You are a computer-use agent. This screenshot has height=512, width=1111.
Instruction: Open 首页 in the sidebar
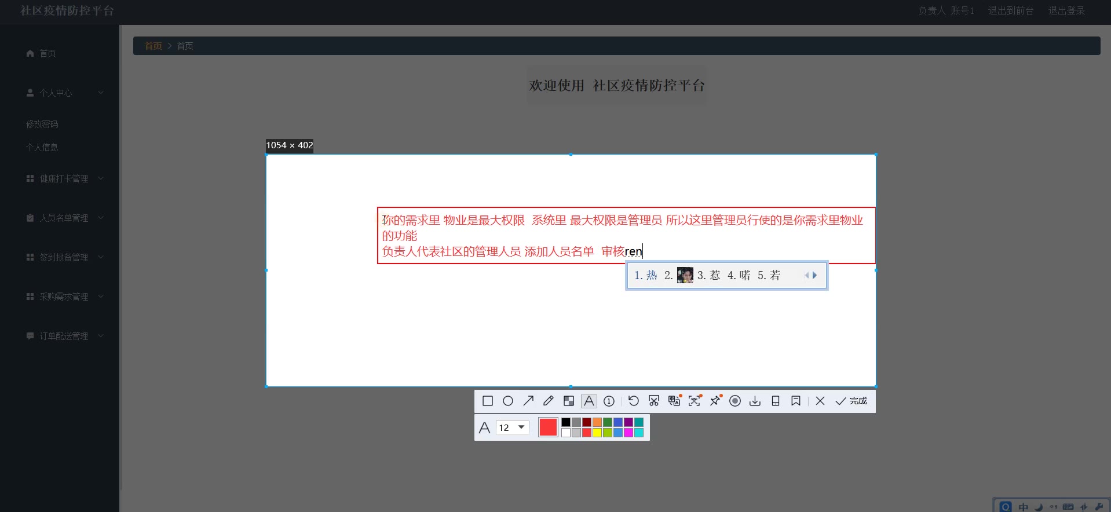point(47,53)
